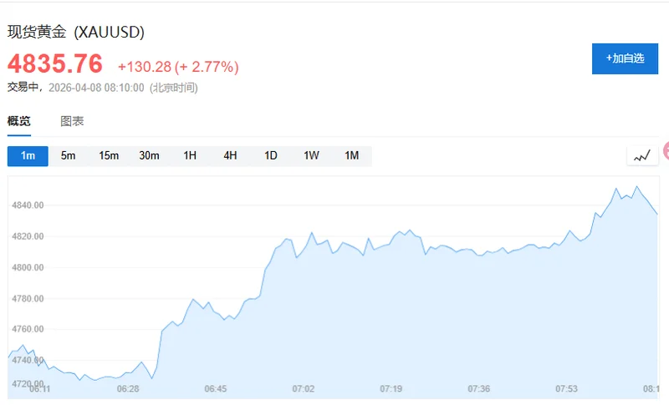Choose the 15m timeframe
The height and width of the screenshot is (405, 669).
coord(109,155)
